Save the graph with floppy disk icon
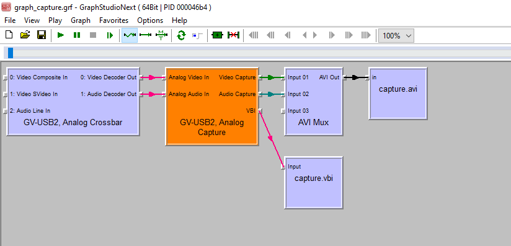The width and height of the screenshot is (511, 246). [42, 35]
